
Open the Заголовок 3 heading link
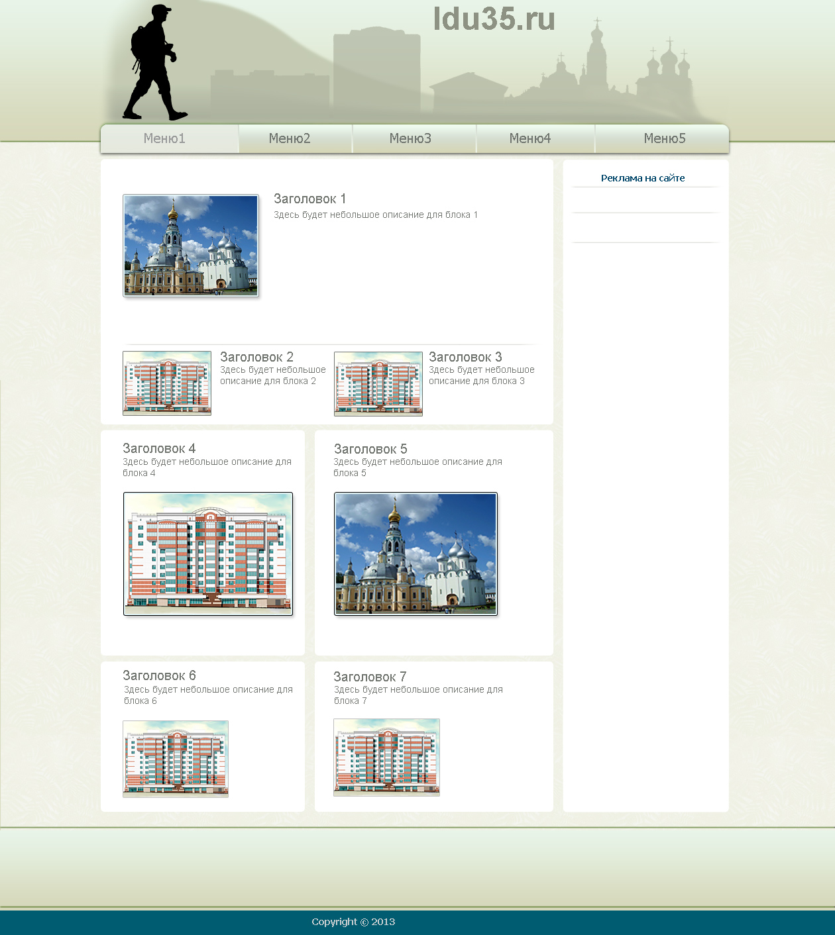click(x=465, y=357)
